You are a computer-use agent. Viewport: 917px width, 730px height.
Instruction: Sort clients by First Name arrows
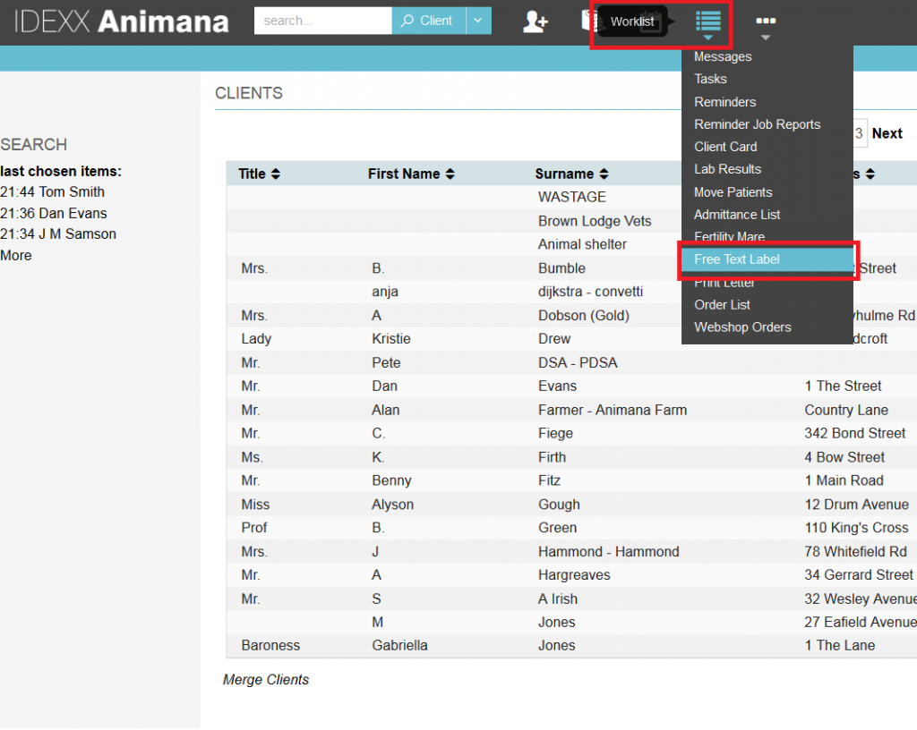point(450,174)
